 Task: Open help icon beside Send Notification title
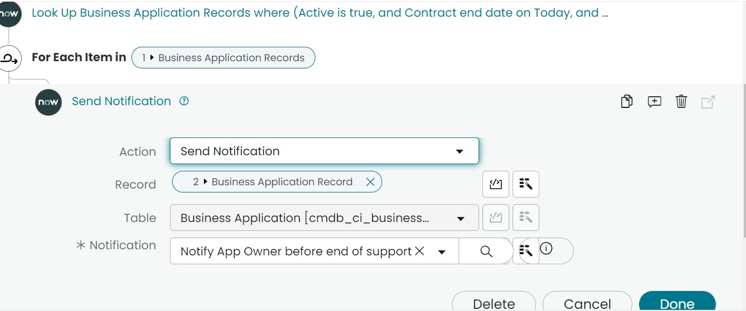(x=184, y=101)
